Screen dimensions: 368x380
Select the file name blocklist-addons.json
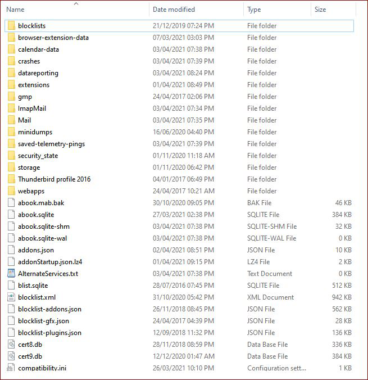tap(49, 309)
